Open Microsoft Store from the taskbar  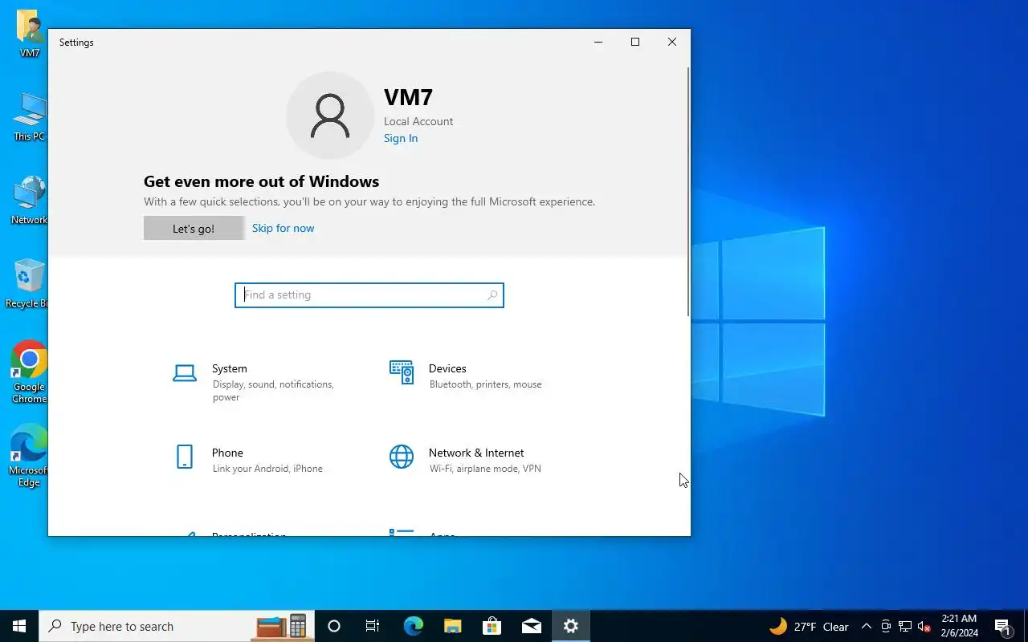[492, 626]
